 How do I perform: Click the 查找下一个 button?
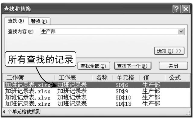[133, 66]
